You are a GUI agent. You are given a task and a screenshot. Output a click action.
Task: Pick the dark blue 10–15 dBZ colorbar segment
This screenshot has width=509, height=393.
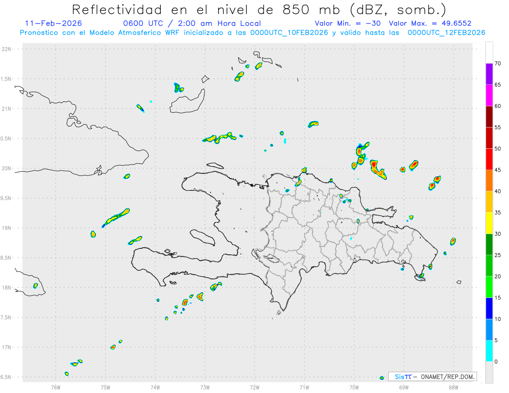[x=489, y=309]
